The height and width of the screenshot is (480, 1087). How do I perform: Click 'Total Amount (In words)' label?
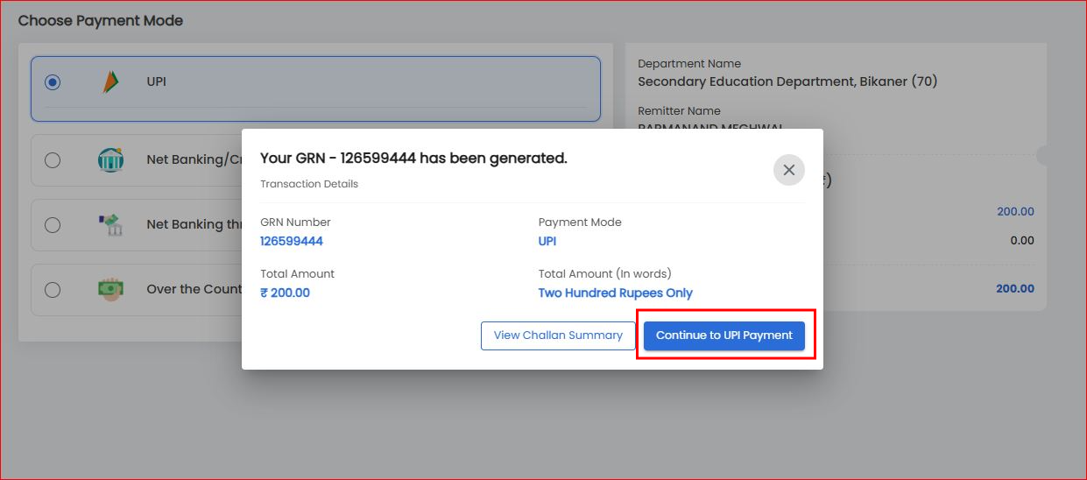point(605,274)
